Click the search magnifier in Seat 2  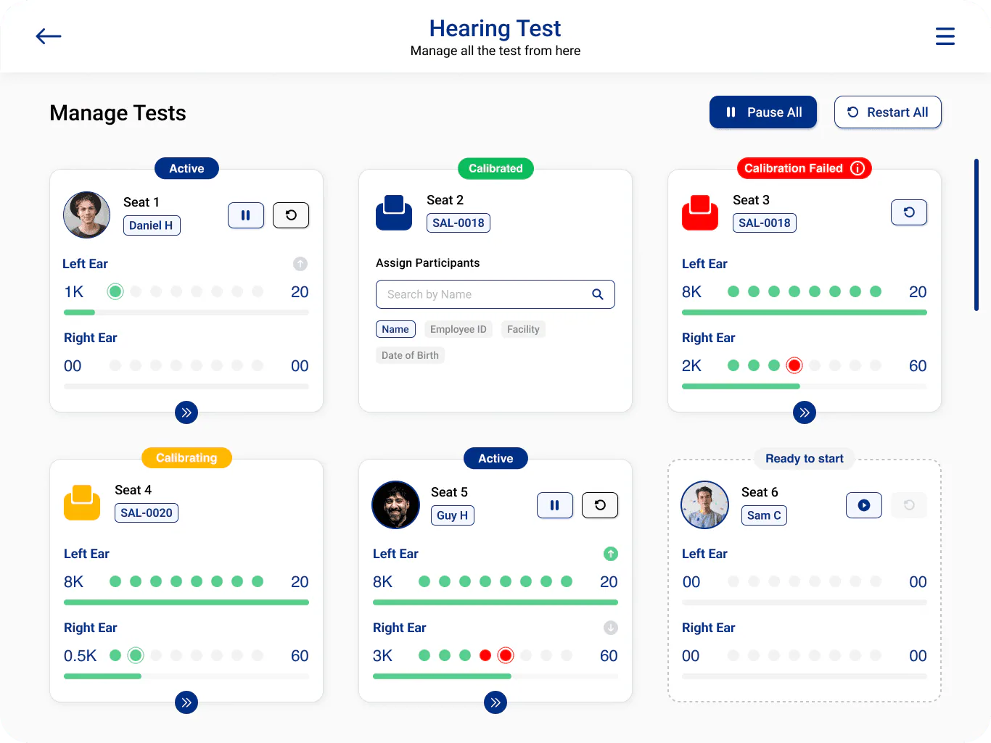pos(598,294)
